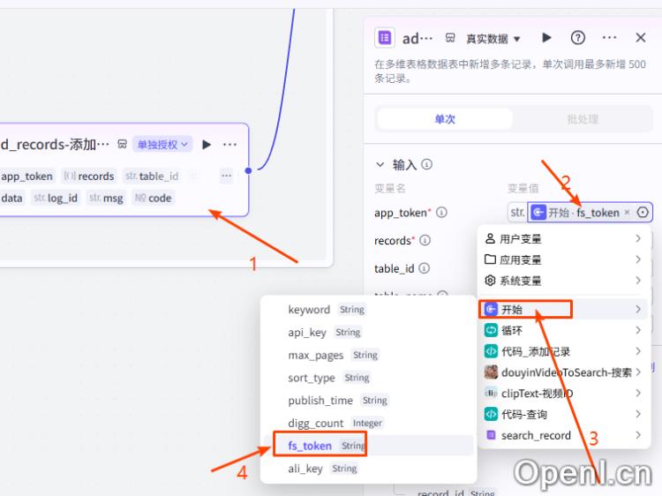
Task: Expand 用户变量 submenu
Action: pyautogui.click(x=562, y=238)
